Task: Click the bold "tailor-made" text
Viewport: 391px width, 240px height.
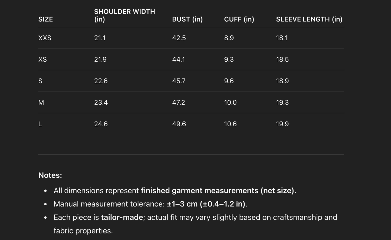Action: coord(122,217)
